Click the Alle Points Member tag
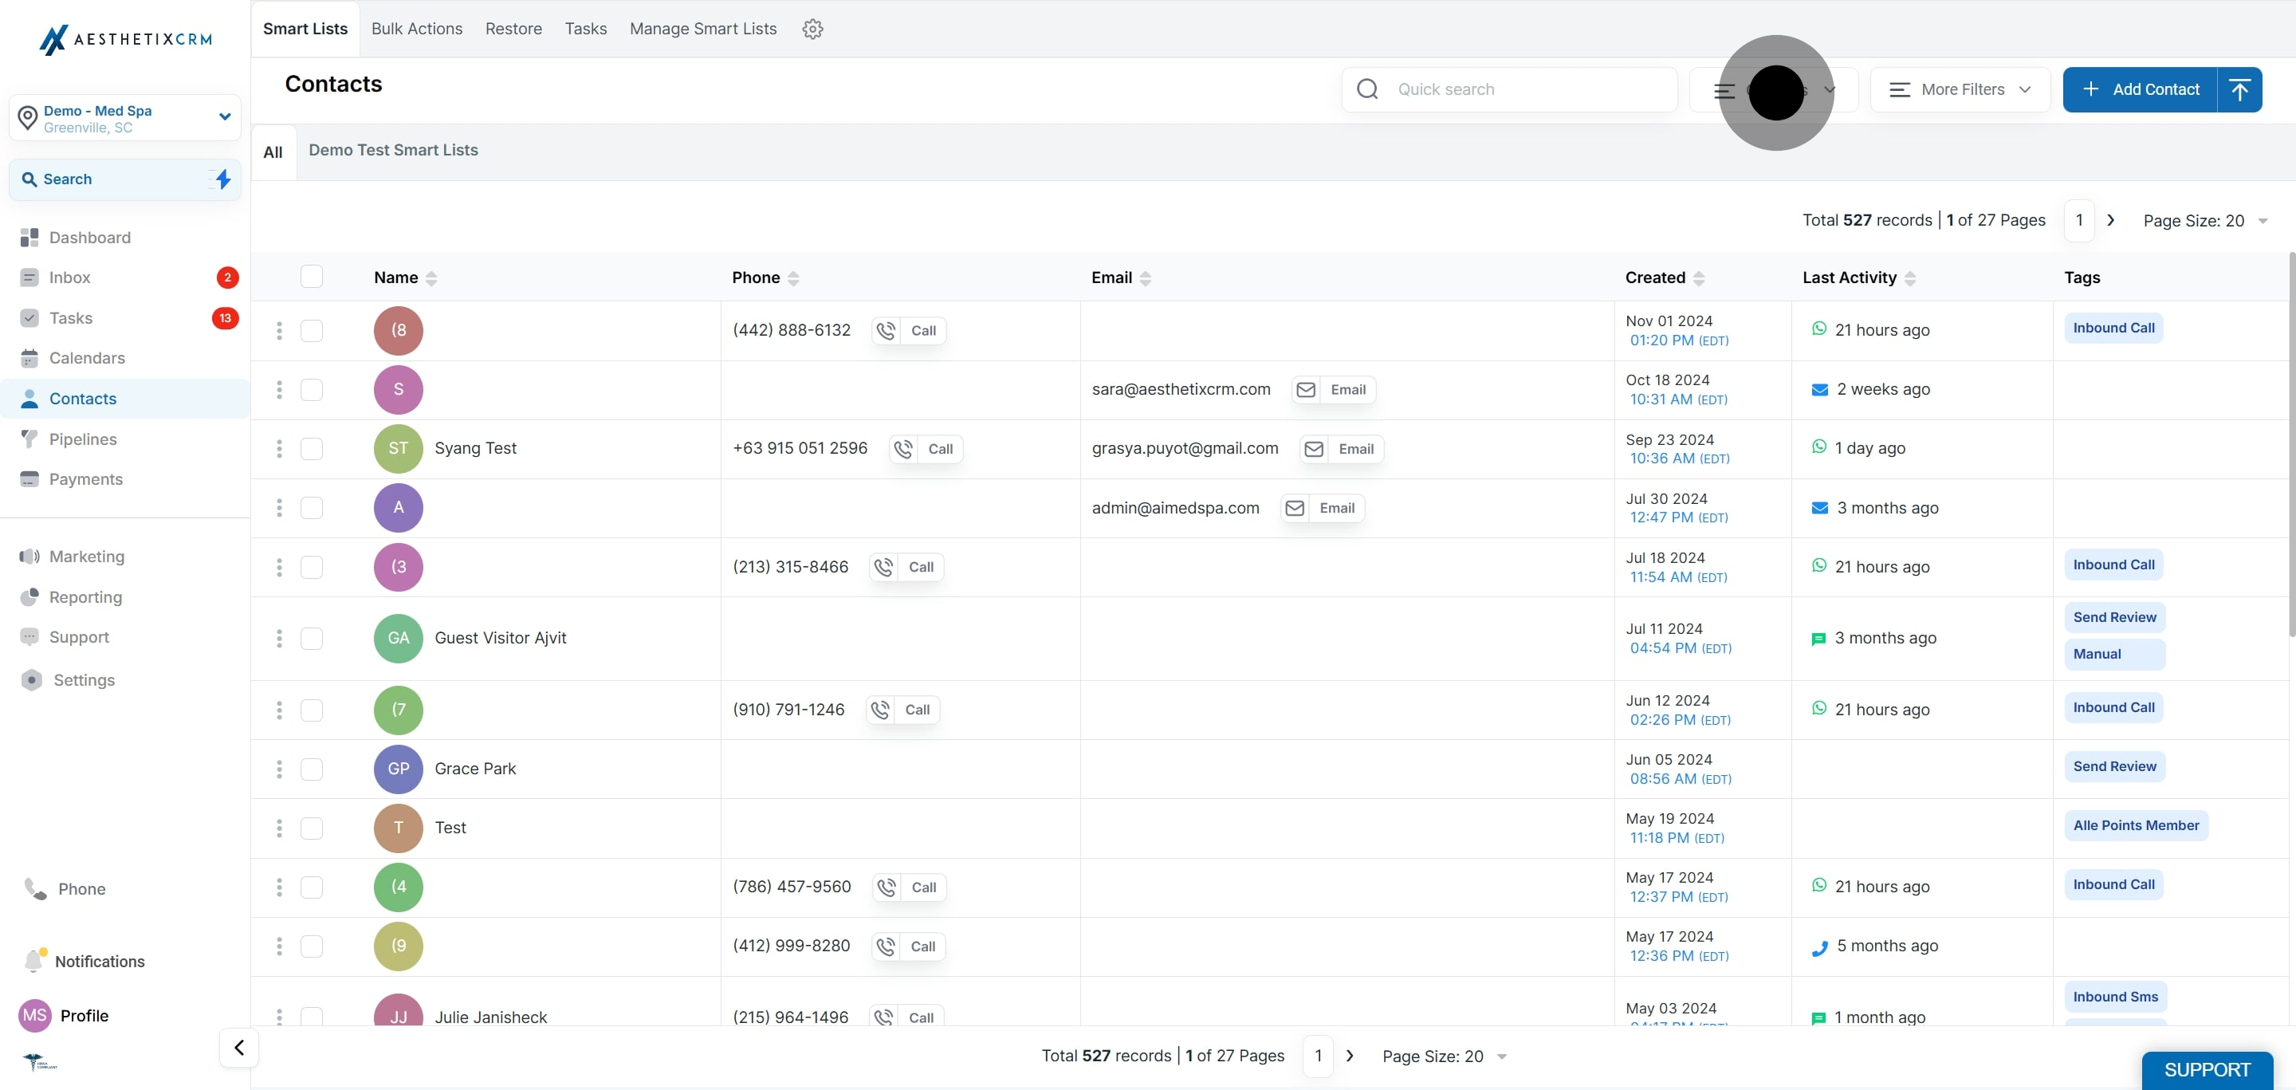 click(x=2136, y=825)
